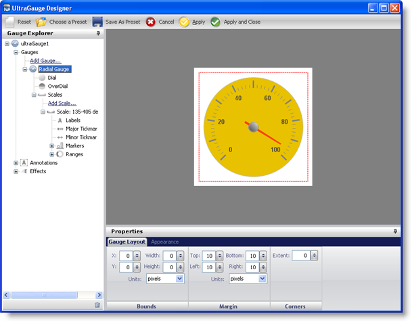Select the OverDial tree item
412x322 pixels.
(x=57, y=87)
